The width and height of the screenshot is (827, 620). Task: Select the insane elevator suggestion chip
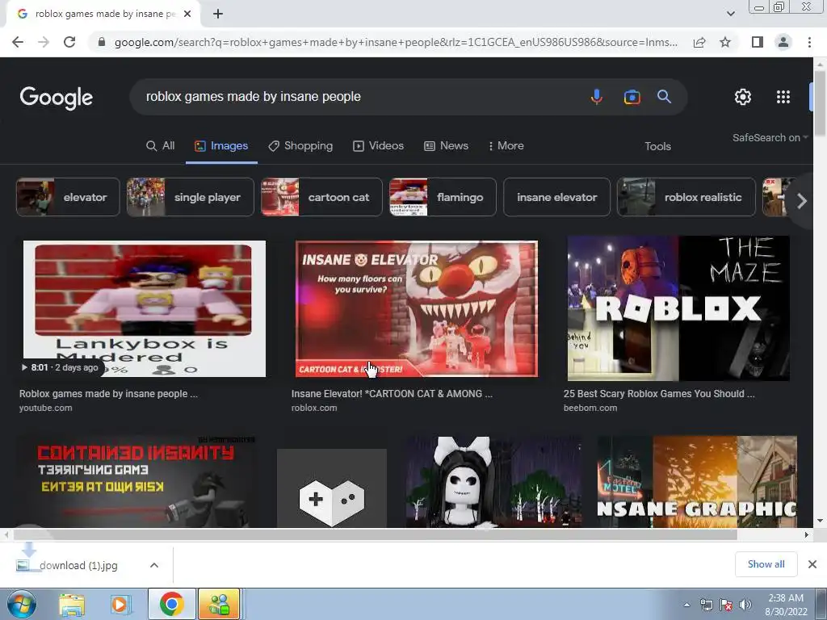pyautogui.click(x=557, y=197)
